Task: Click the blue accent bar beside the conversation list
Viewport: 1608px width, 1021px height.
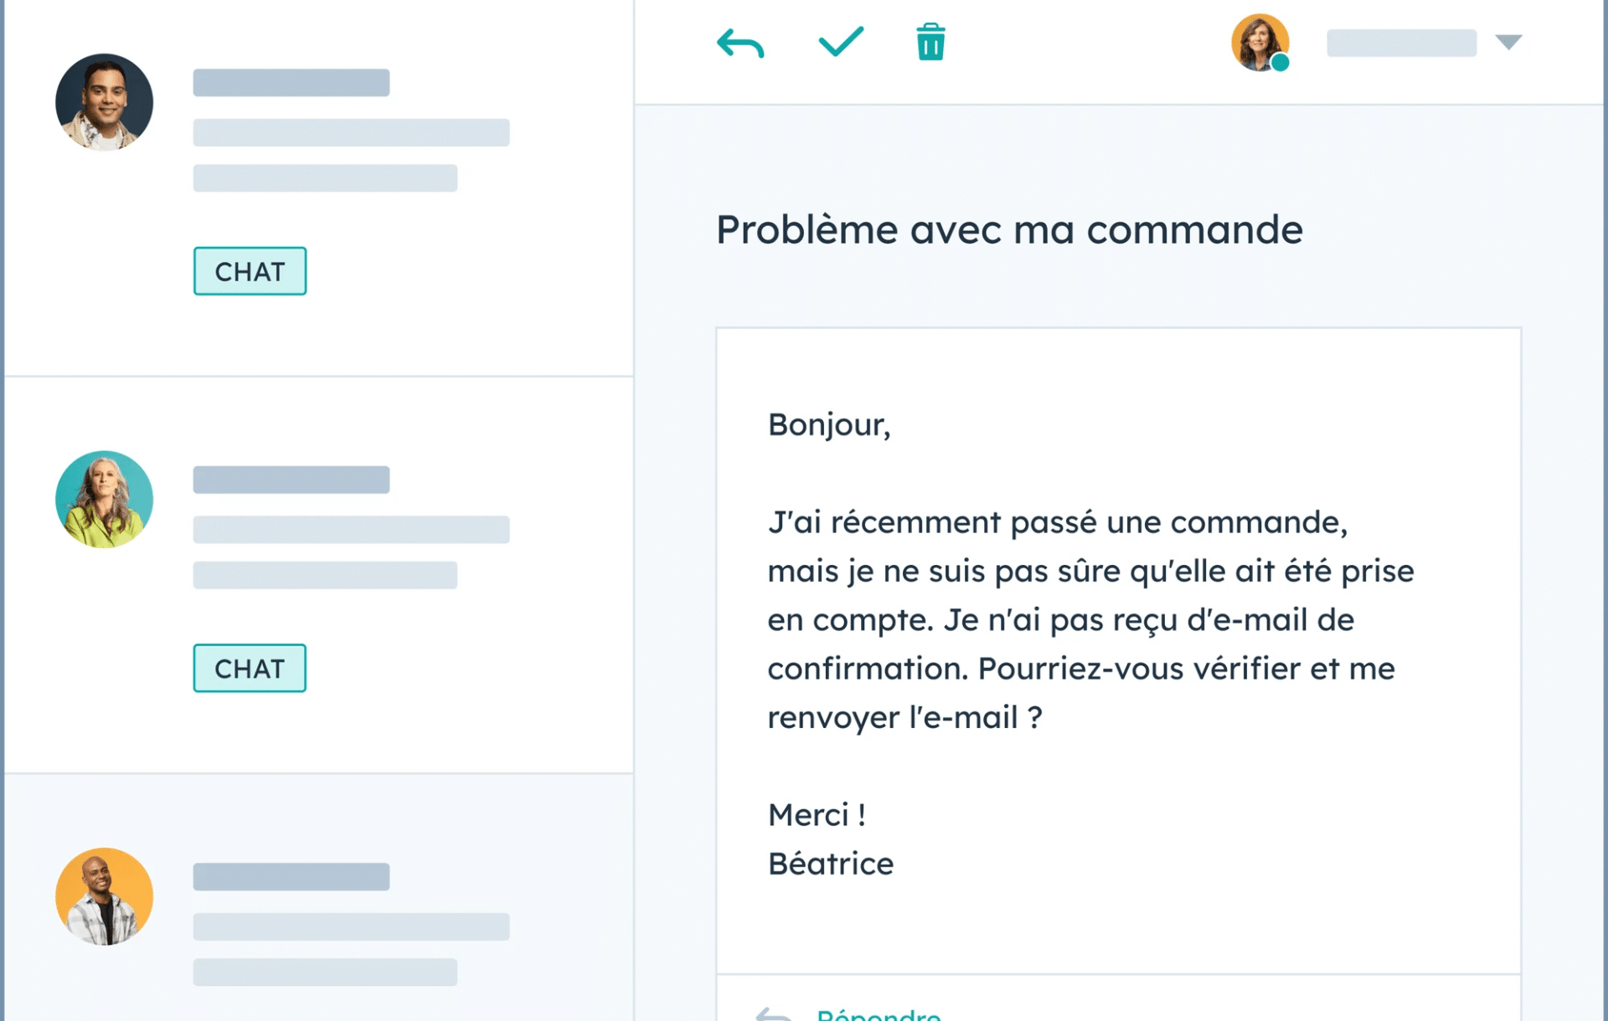Action: click(5, 510)
